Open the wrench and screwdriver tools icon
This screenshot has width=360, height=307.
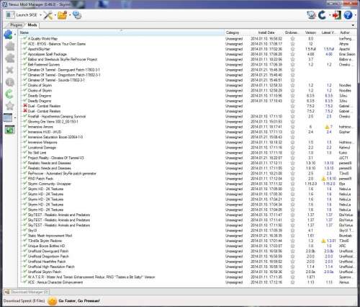(x=48, y=15)
